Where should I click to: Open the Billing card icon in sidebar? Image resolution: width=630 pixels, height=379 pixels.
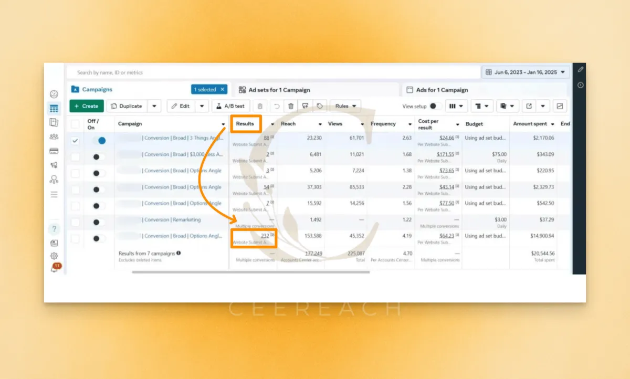tap(54, 151)
